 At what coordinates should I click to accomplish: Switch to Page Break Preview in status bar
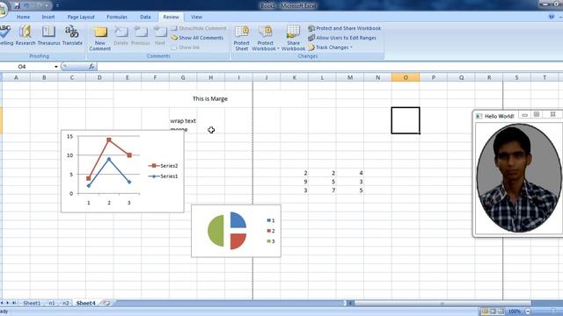[x=501, y=312]
